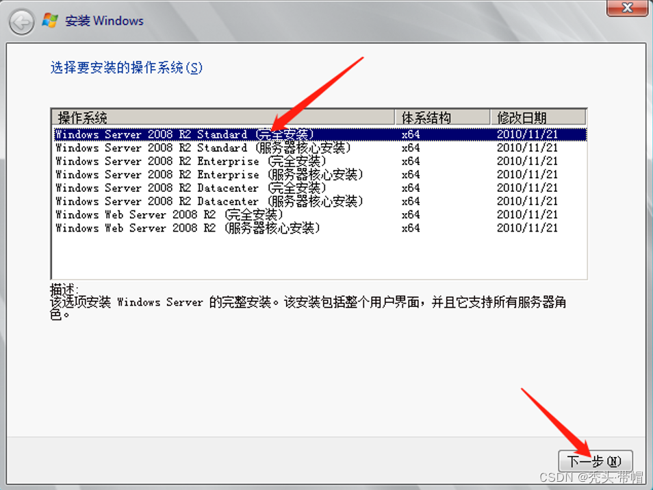The height and width of the screenshot is (490, 653).
Task: Click the Windows flag logo icon
Action: pyautogui.click(x=50, y=21)
